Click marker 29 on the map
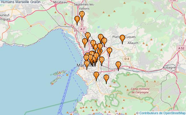Viewport: 186px width, 115px height. pos(88,36)
